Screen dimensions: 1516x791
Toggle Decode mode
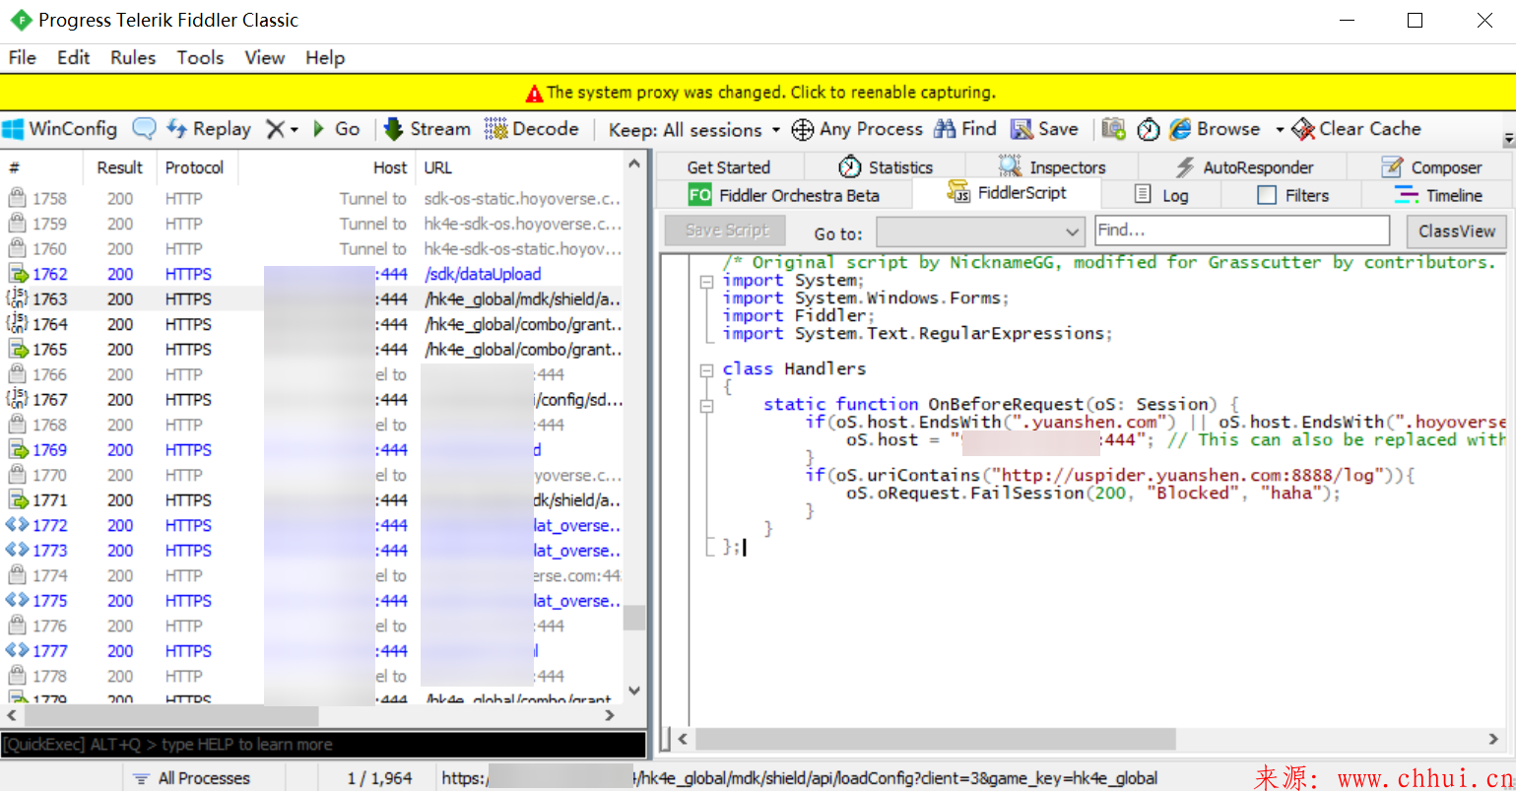pyautogui.click(x=532, y=129)
